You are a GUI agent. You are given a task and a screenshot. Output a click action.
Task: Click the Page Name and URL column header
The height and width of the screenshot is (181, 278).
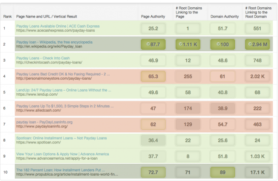47,16
